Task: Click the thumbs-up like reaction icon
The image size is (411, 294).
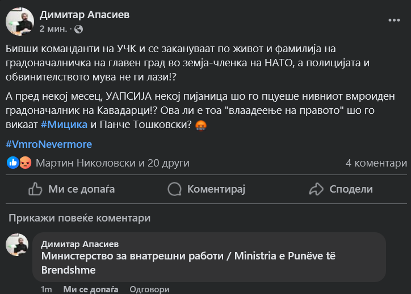Action: (13, 163)
